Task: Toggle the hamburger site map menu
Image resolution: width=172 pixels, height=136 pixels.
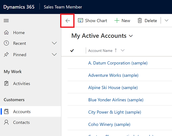Action: tap(6, 21)
